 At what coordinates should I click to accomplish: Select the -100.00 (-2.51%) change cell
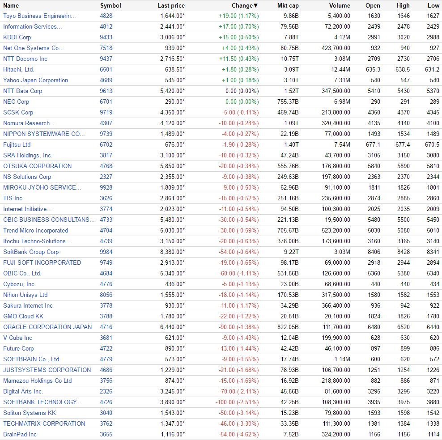coord(237,402)
